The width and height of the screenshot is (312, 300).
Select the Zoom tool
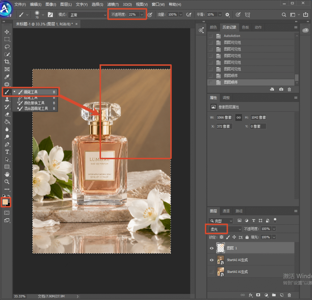[7, 182]
